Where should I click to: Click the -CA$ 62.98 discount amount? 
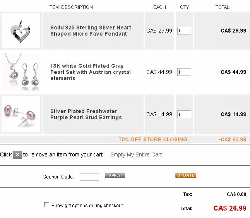coord(232,139)
